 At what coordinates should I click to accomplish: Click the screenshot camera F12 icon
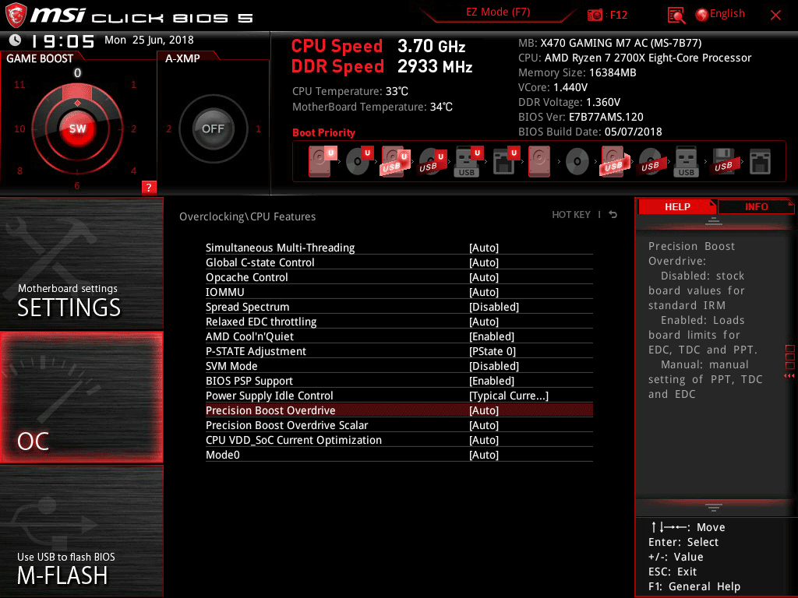(x=595, y=15)
